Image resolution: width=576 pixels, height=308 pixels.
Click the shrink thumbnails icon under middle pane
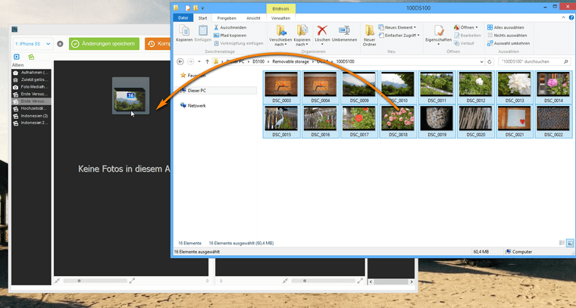tap(286, 281)
